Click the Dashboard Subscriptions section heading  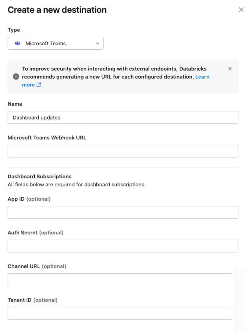pyautogui.click(x=40, y=176)
